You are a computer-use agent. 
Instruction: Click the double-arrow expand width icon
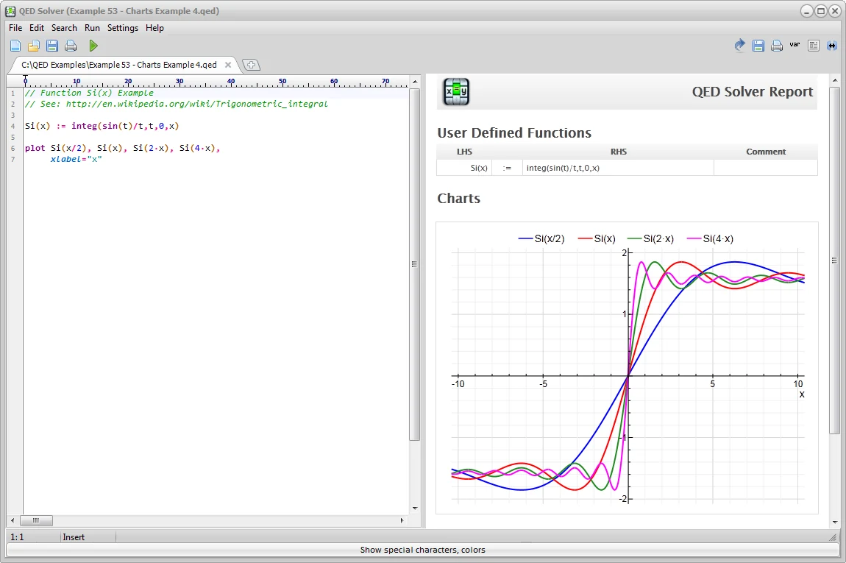click(x=832, y=46)
